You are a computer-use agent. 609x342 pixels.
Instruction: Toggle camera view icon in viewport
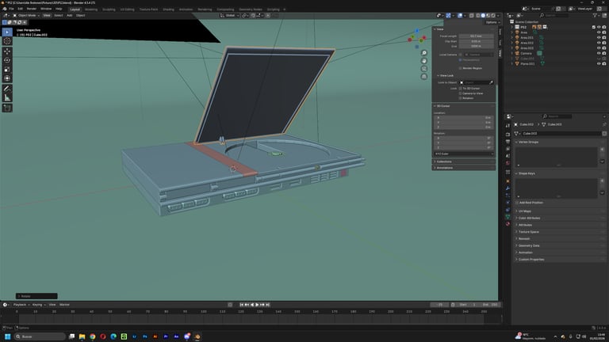424,69
